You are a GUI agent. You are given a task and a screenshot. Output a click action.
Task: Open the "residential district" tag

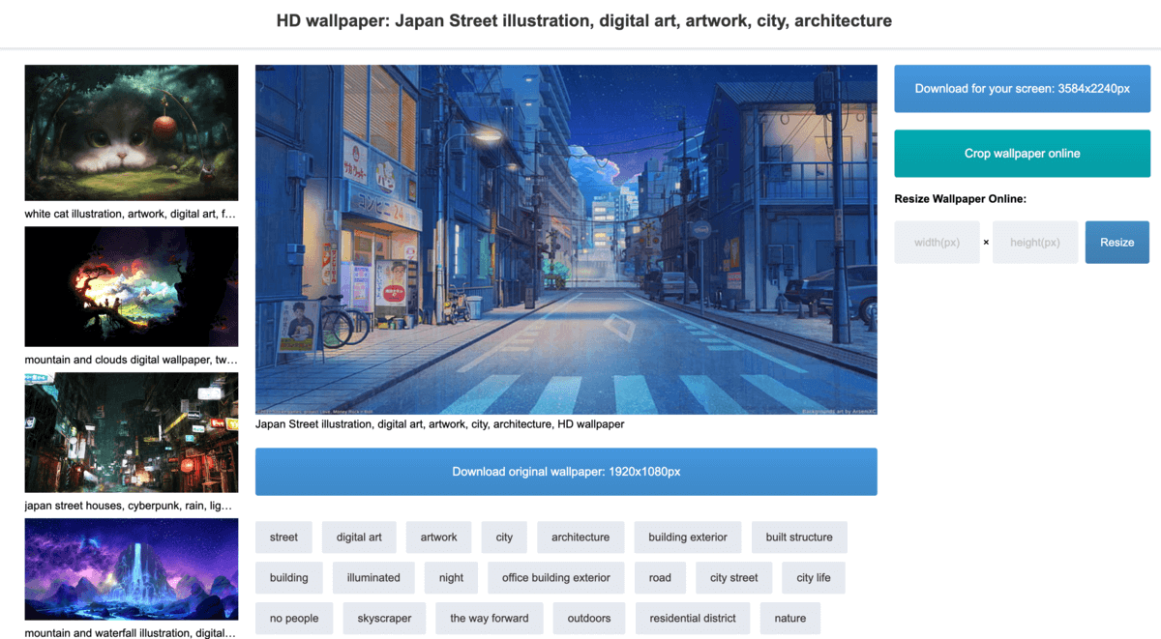click(693, 619)
